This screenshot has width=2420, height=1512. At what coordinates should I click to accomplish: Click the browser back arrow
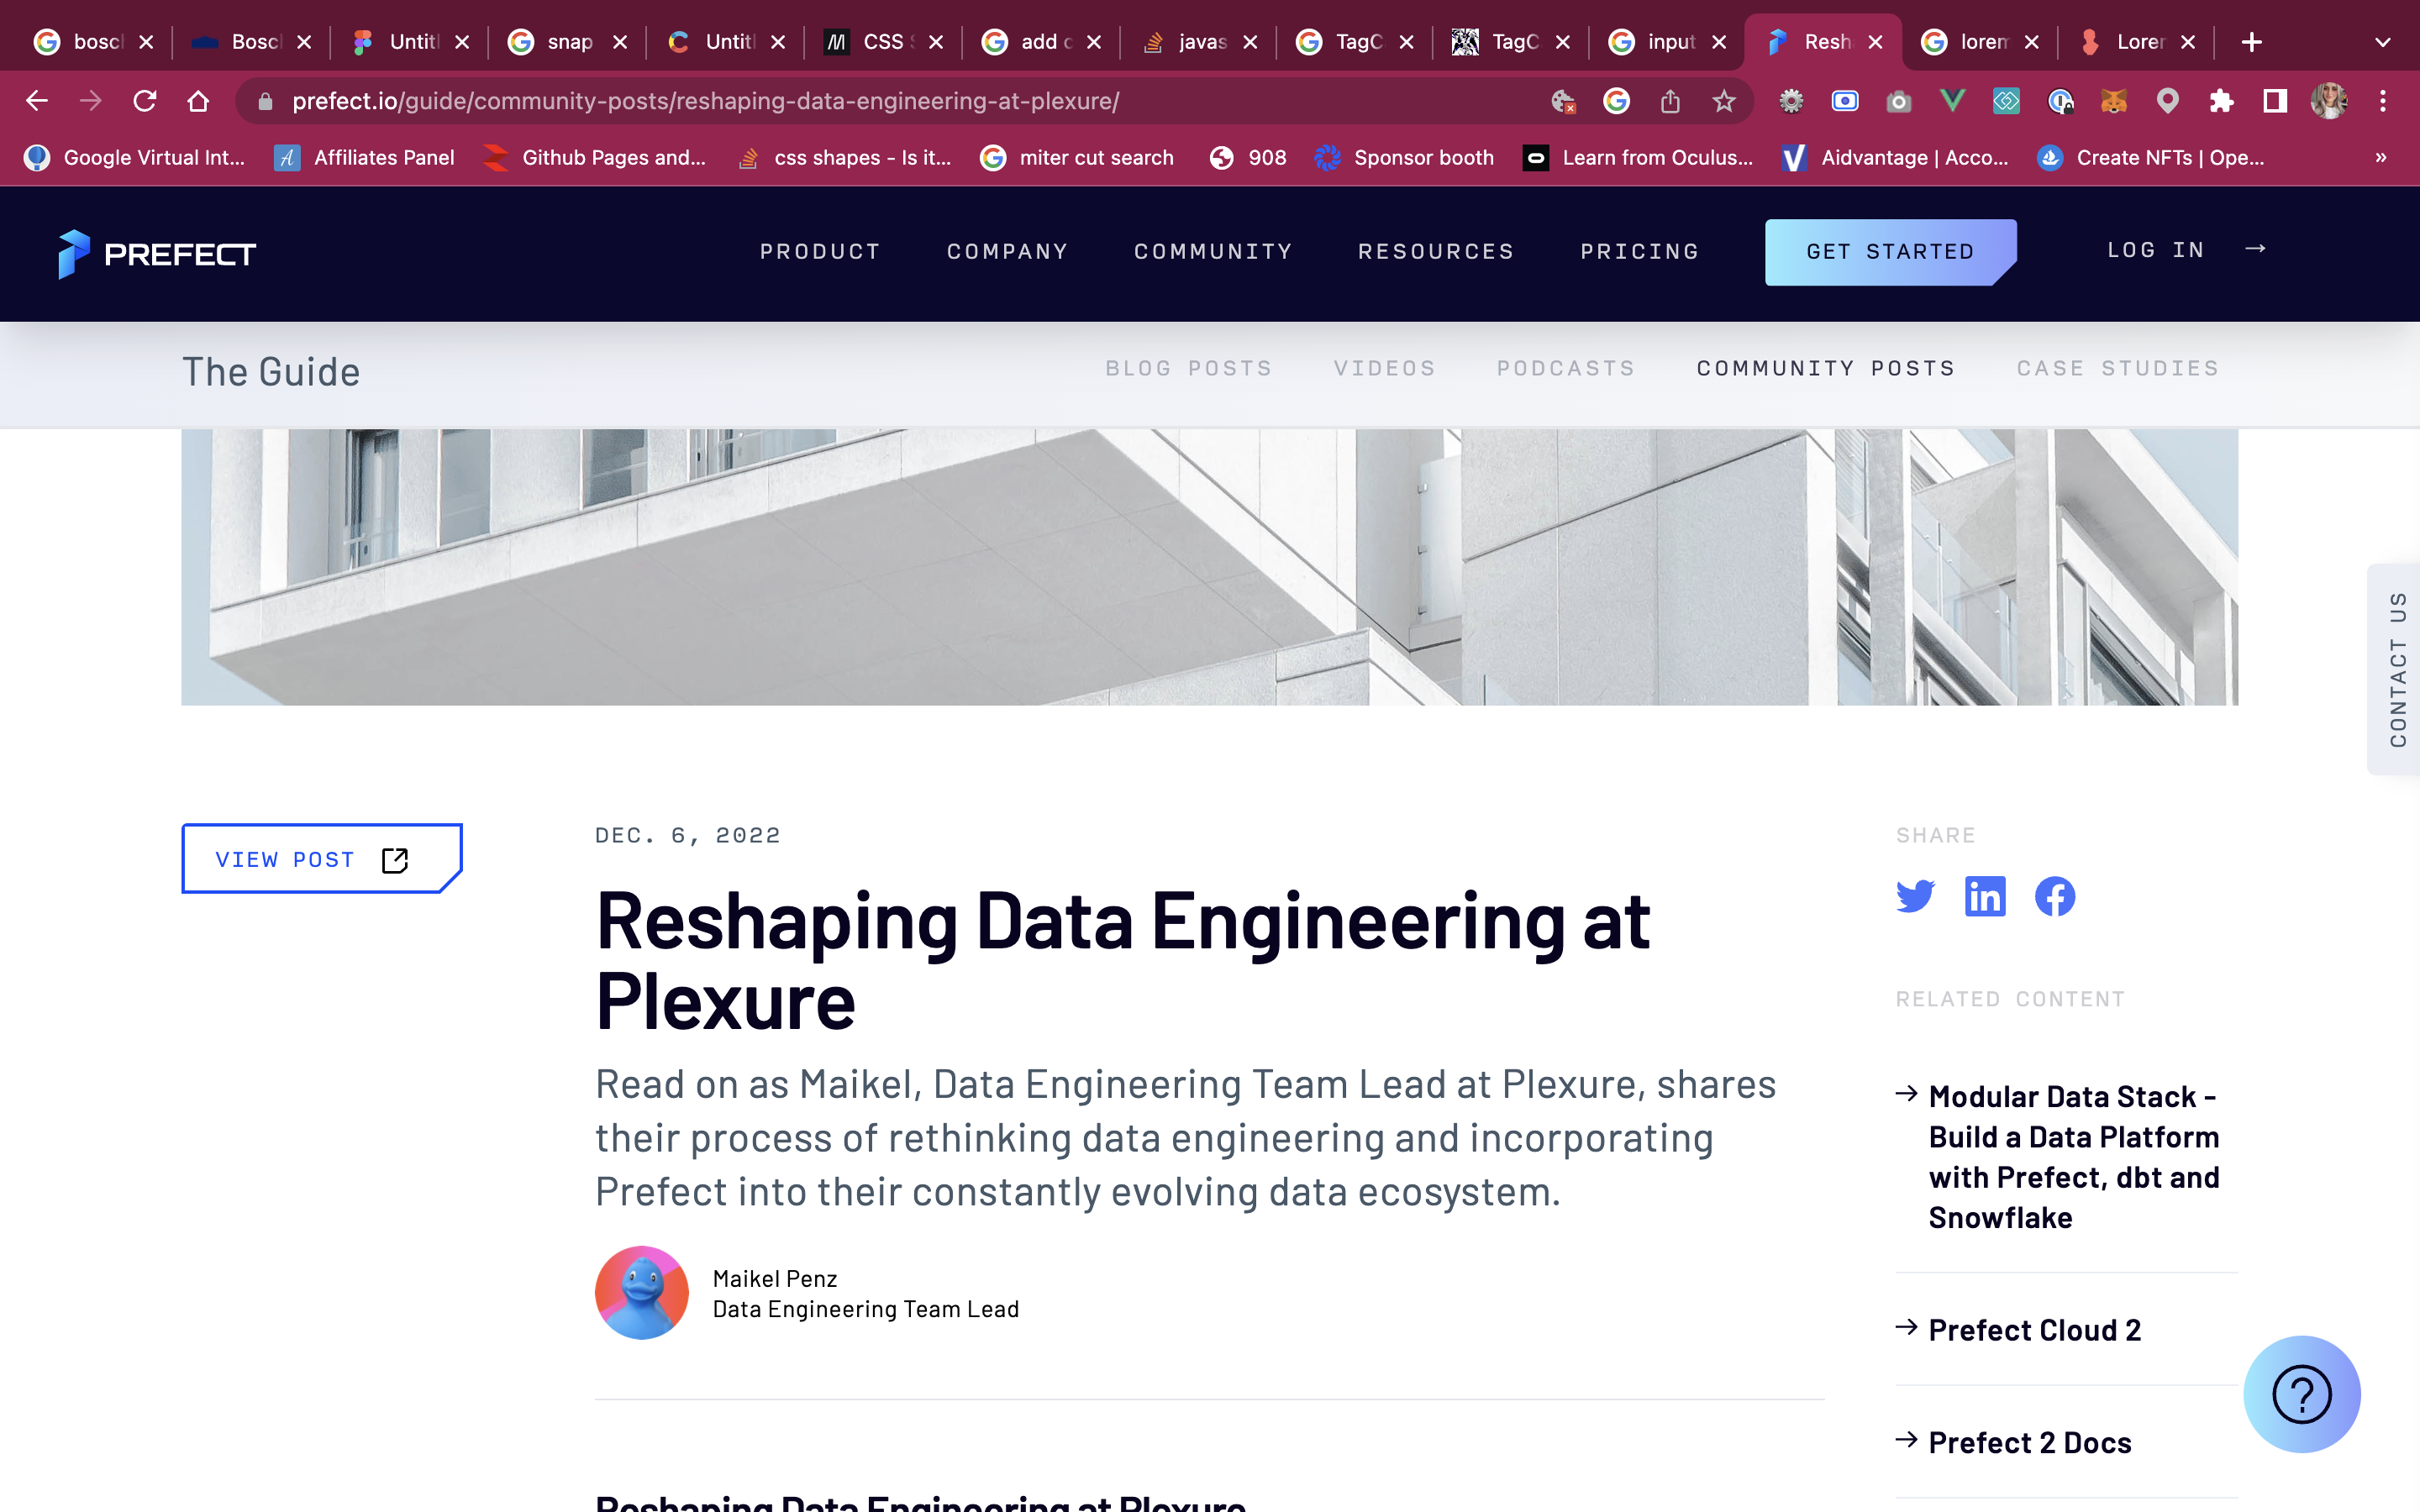[37, 101]
